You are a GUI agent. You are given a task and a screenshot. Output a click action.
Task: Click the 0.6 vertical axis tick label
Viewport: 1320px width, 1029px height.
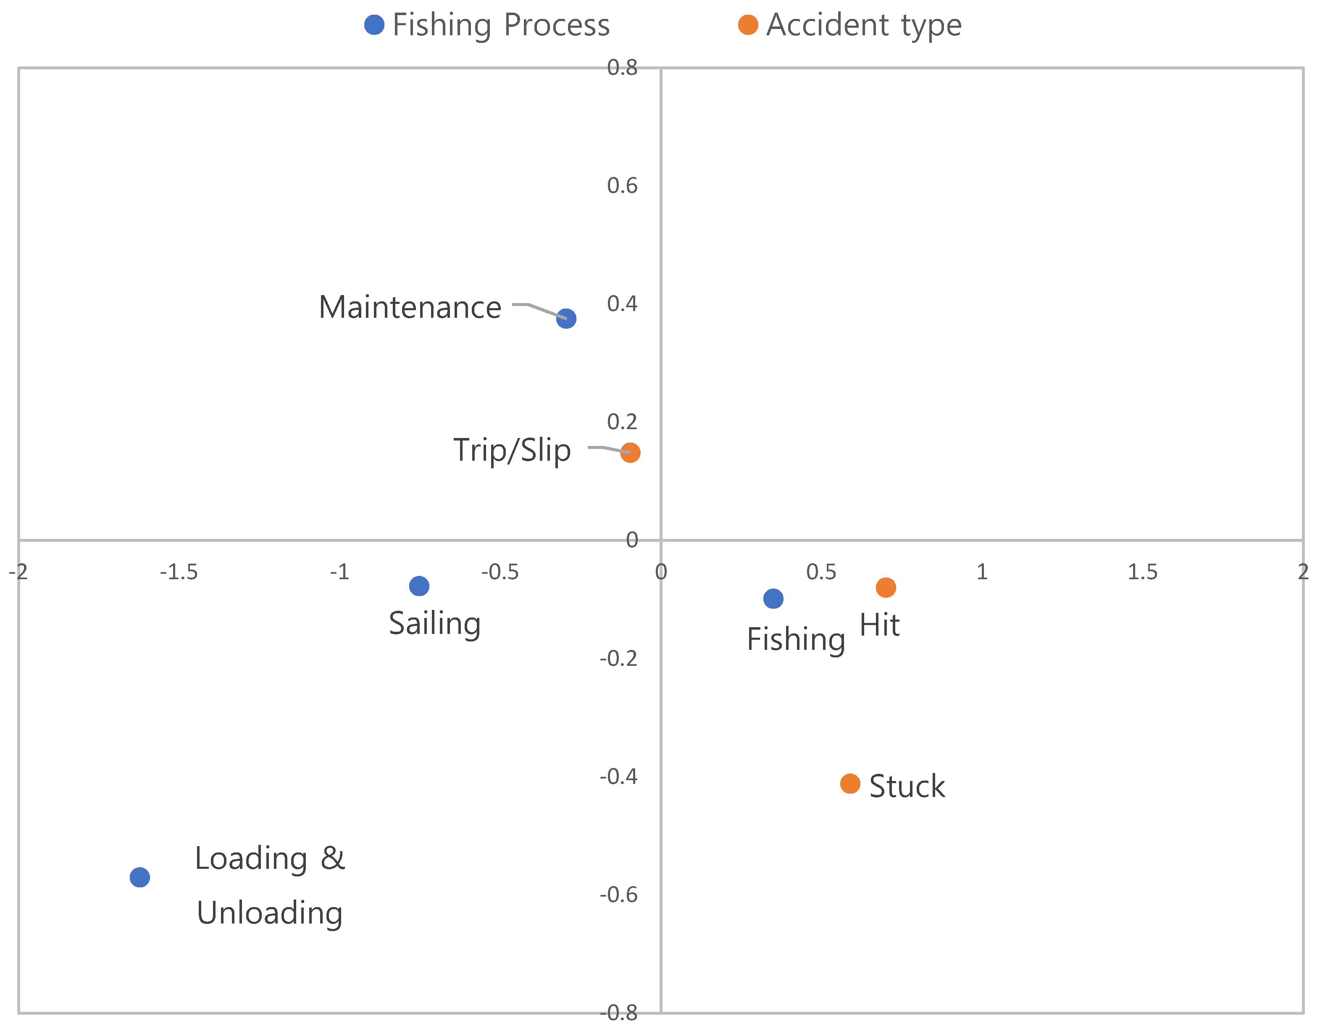coord(622,186)
